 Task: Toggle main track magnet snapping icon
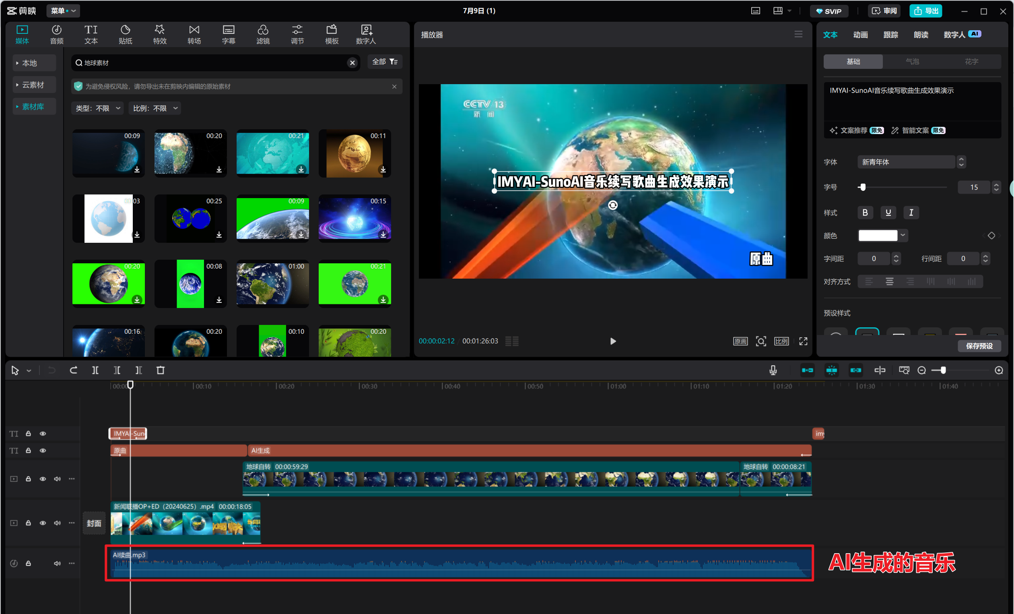click(808, 370)
